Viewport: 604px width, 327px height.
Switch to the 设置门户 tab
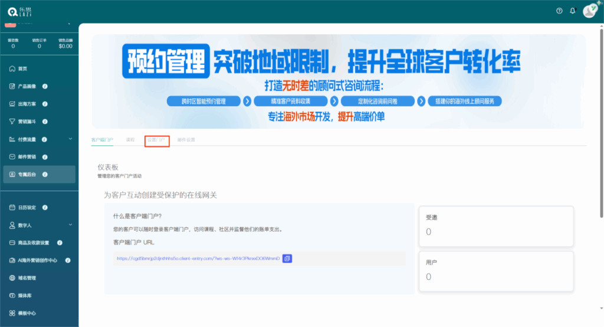pos(156,140)
